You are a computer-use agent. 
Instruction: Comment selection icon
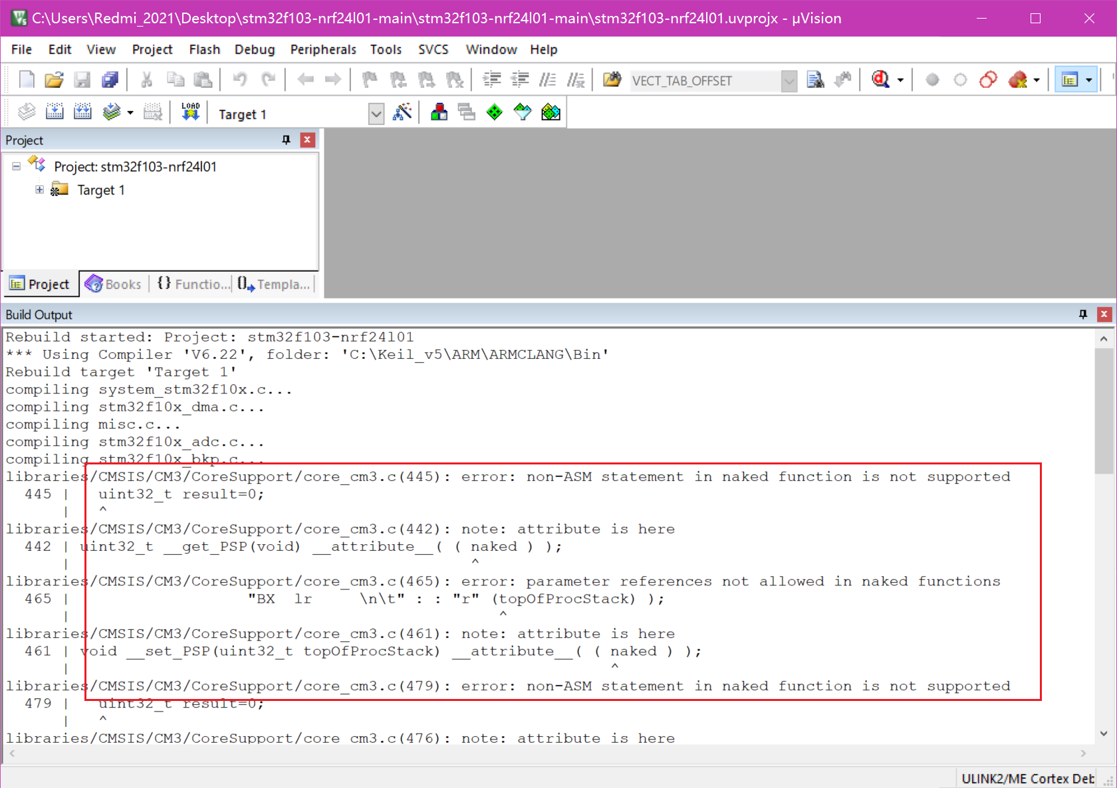548,80
